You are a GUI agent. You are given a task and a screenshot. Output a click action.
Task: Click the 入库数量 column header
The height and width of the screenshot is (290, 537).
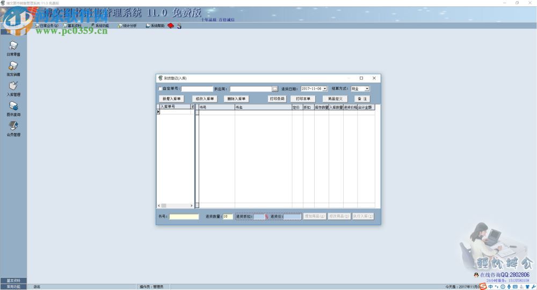336,107
